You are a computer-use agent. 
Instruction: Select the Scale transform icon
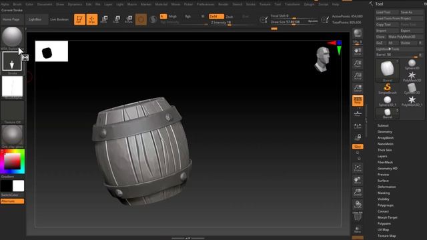pos(117,19)
